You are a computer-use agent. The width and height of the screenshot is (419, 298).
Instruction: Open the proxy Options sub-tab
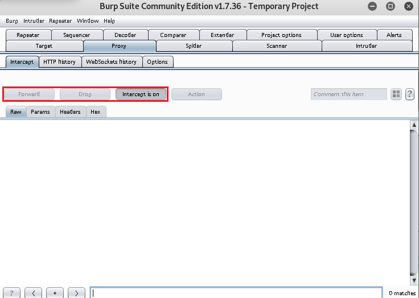[x=157, y=62]
